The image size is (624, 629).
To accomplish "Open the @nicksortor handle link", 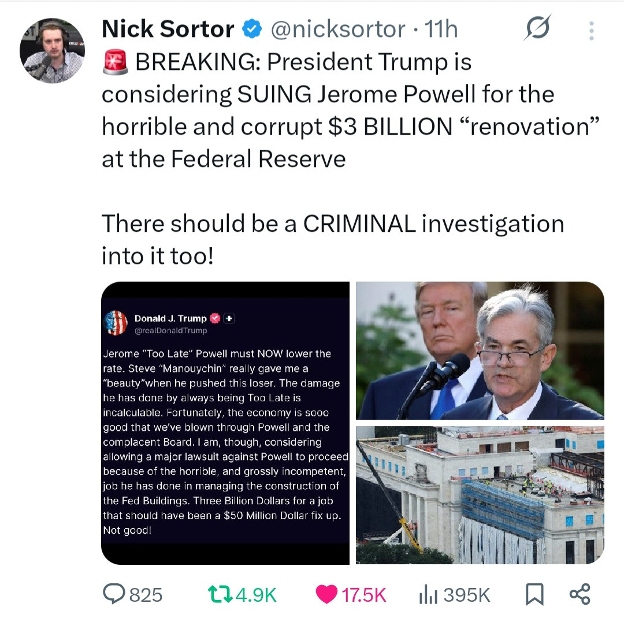I will [338, 29].
